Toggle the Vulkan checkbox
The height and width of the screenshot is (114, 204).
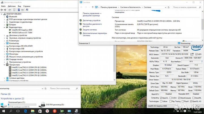click(161, 101)
